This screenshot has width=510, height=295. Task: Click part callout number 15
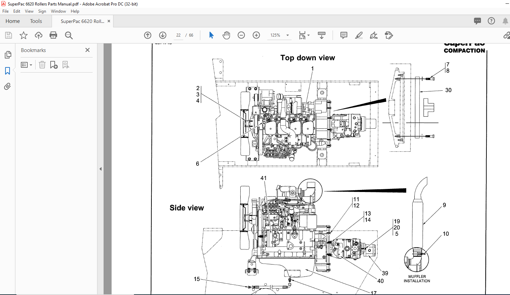pos(197,279)
